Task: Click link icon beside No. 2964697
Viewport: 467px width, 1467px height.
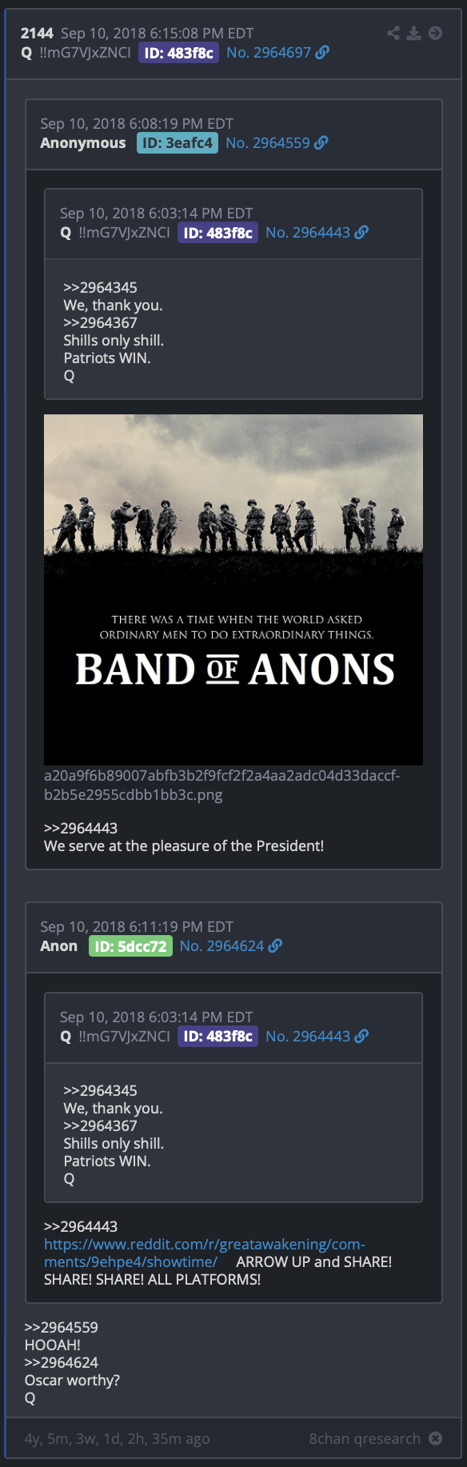Action: 322,53
